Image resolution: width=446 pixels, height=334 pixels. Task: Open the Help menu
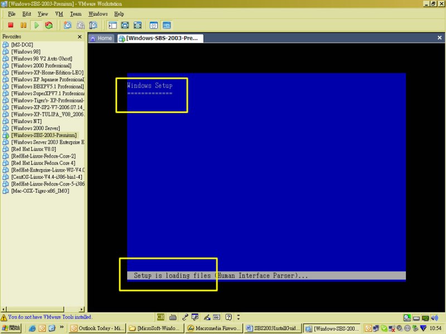(119, 14)
